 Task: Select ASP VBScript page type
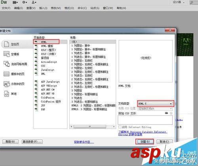tap(49, 86)
